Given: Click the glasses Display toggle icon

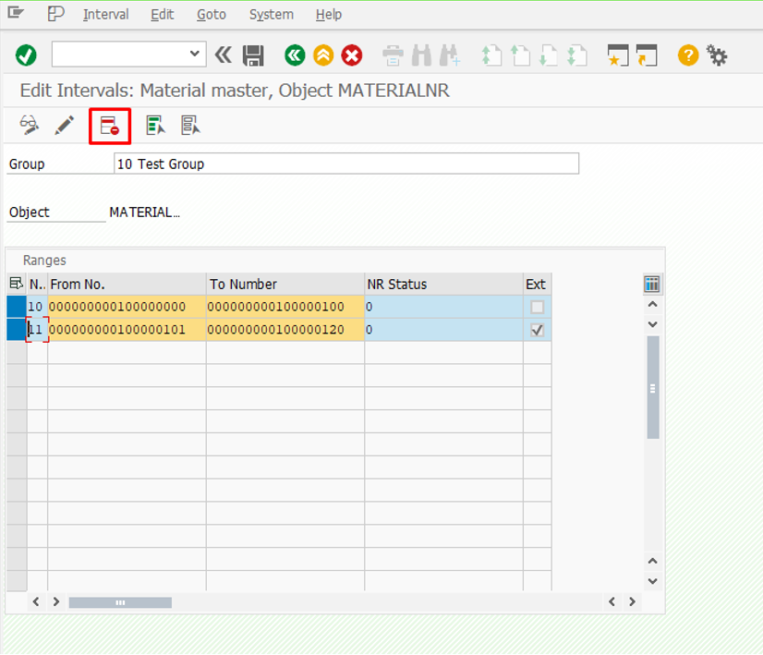Looking at the screenshot, I should point(30,126).
